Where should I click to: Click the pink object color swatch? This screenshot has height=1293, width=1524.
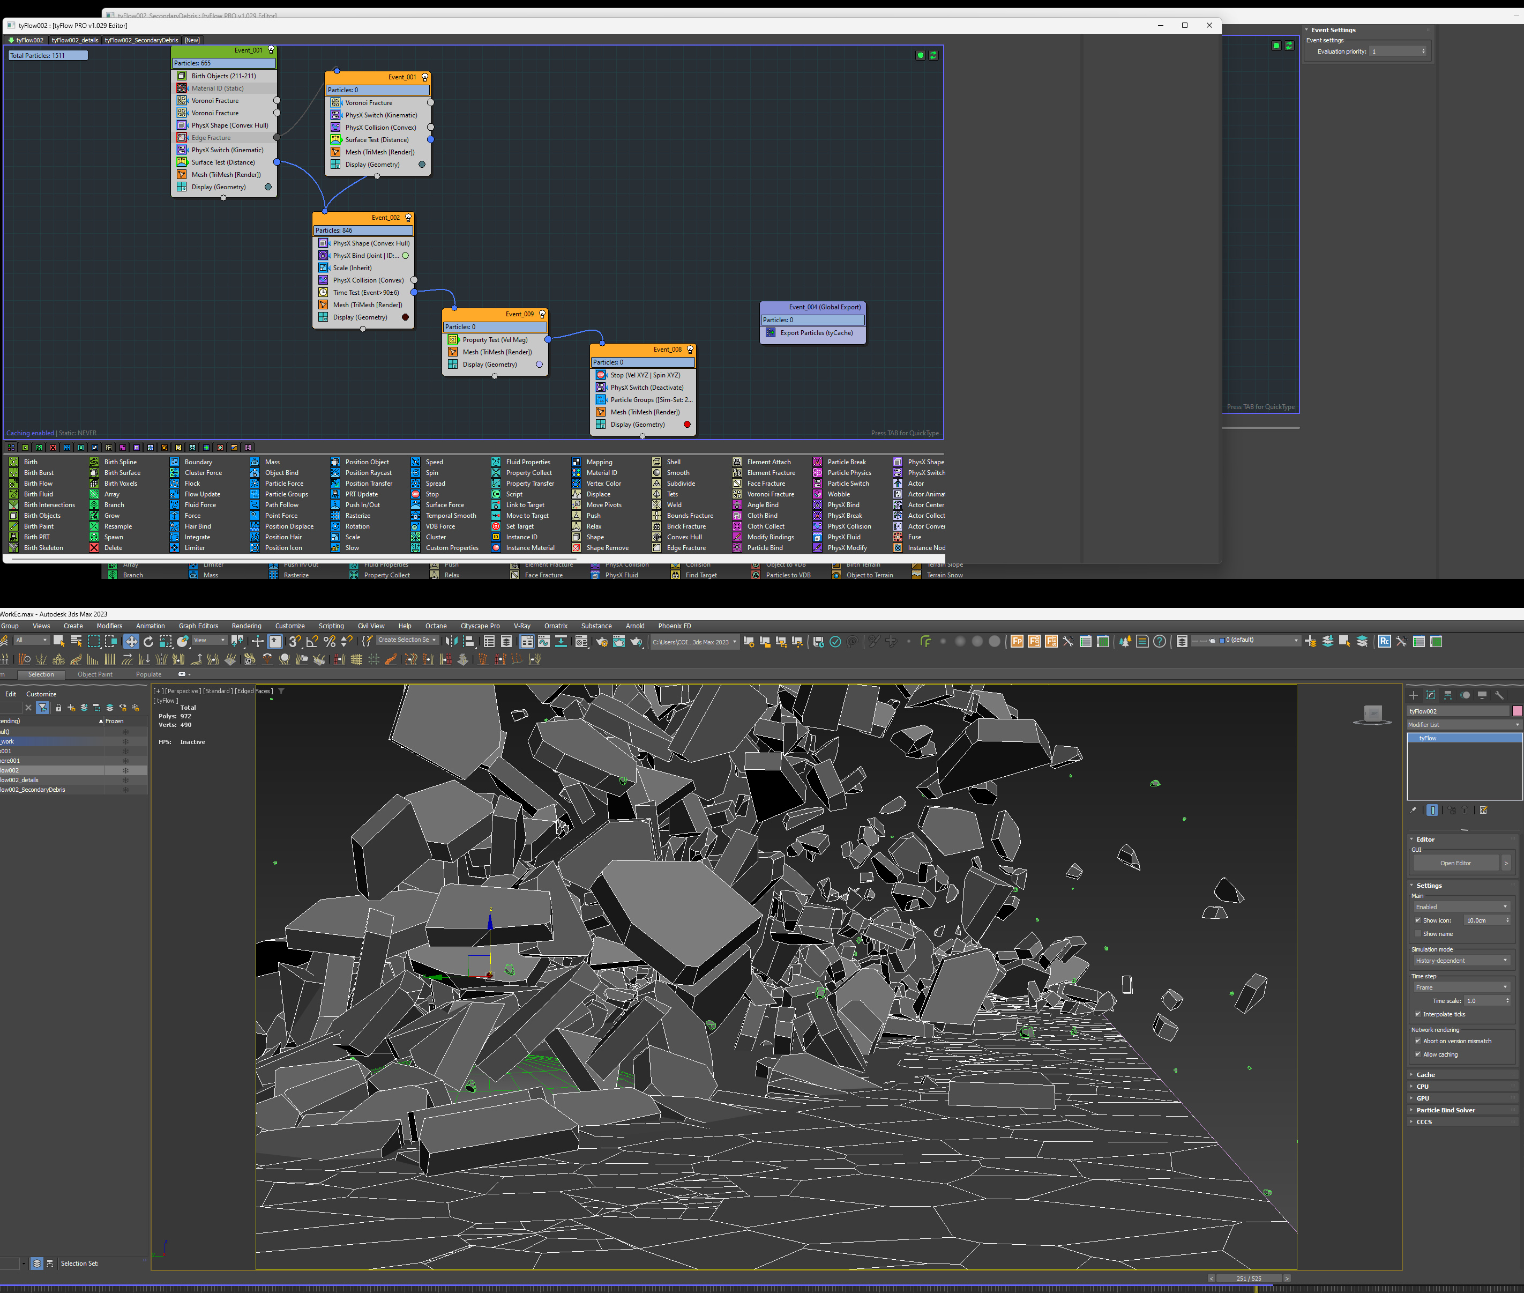point(1516,711)
